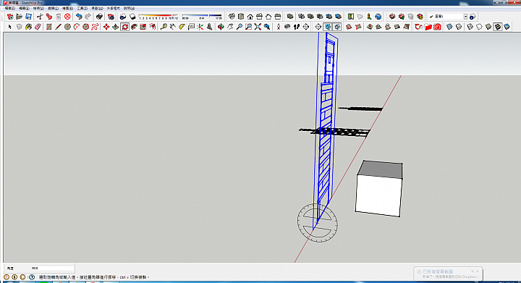Switch to Iso standard view
Viewport: 521px width, 283px height.
pyautogui.click(x=232, y=16)
